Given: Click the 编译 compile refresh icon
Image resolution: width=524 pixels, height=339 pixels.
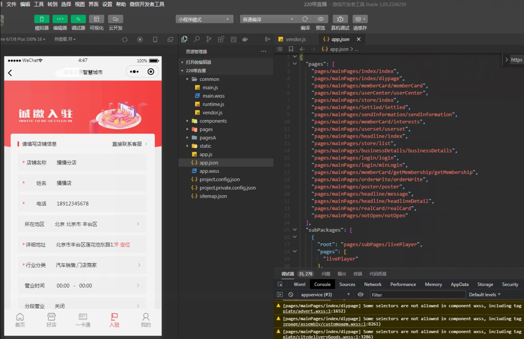Looking at the screenshot, I should tap(305, 19).
